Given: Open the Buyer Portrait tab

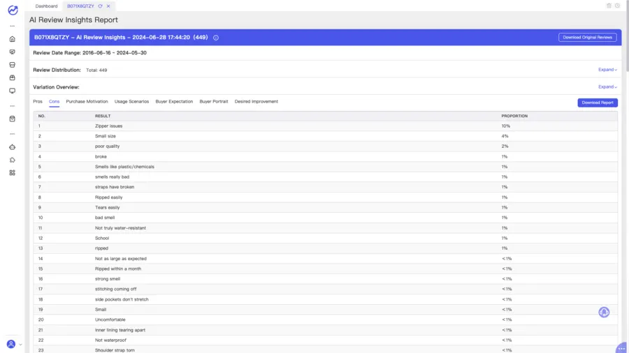Looking at the screenshot, I should click(214, 102).
